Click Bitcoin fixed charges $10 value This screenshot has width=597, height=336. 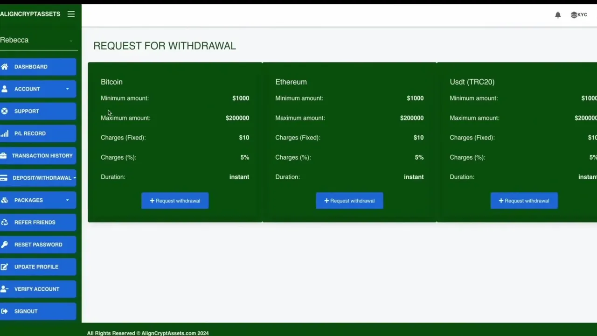tap(244, 138)
